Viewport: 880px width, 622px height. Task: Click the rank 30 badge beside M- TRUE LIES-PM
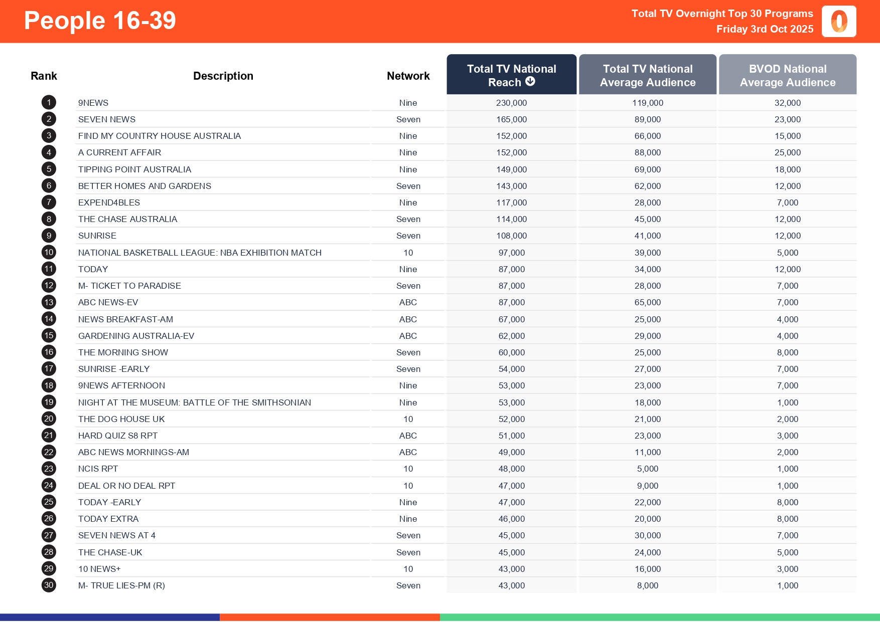(x=48, y=585)
